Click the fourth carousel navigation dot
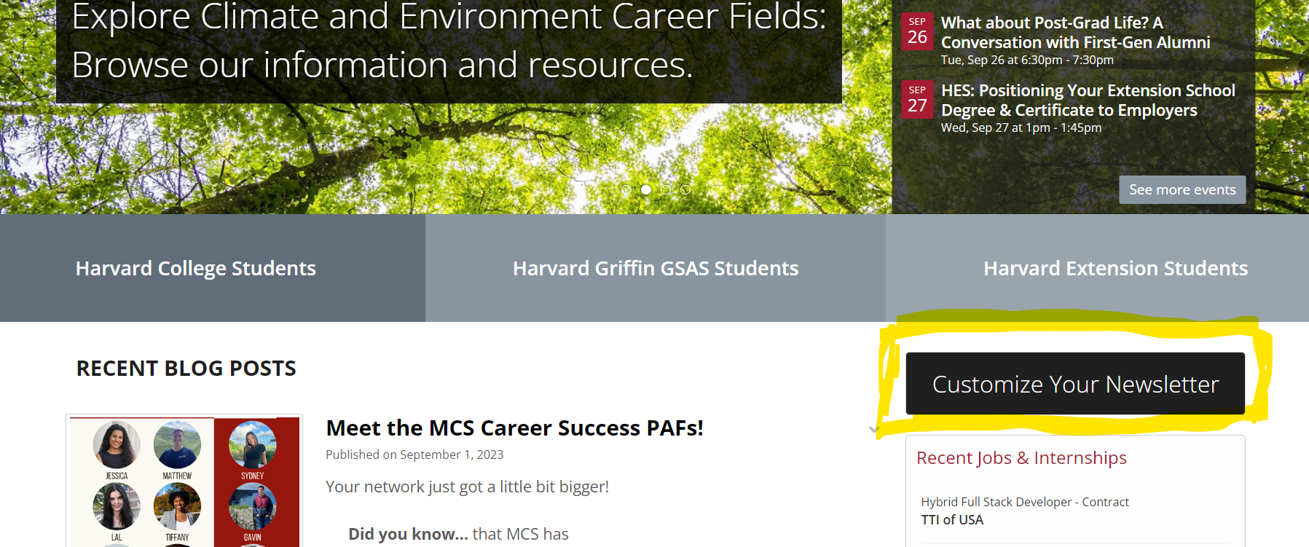This screenshot has width=1309, height=547. pyautogui.click(x=685, y=189)
